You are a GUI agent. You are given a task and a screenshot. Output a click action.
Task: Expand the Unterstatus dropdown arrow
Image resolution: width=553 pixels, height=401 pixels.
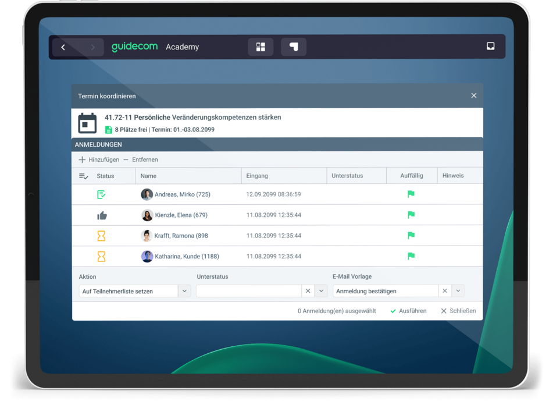[x=322, y=291]
